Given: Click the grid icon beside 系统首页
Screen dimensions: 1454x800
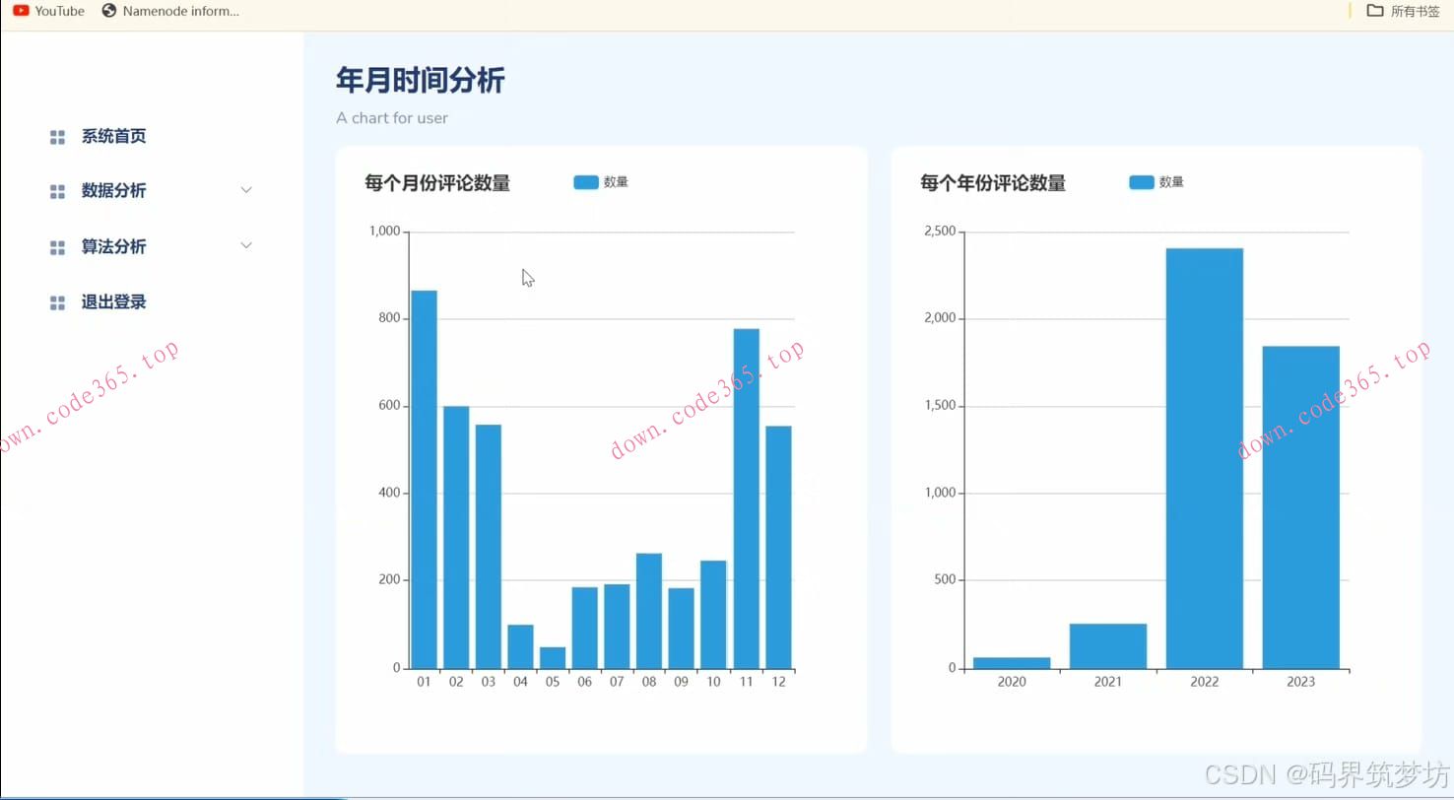Looking at the screenshot, I should (x=57, y=137).
